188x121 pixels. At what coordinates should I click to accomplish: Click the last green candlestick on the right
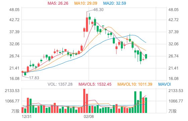click(x=146, y=56)
